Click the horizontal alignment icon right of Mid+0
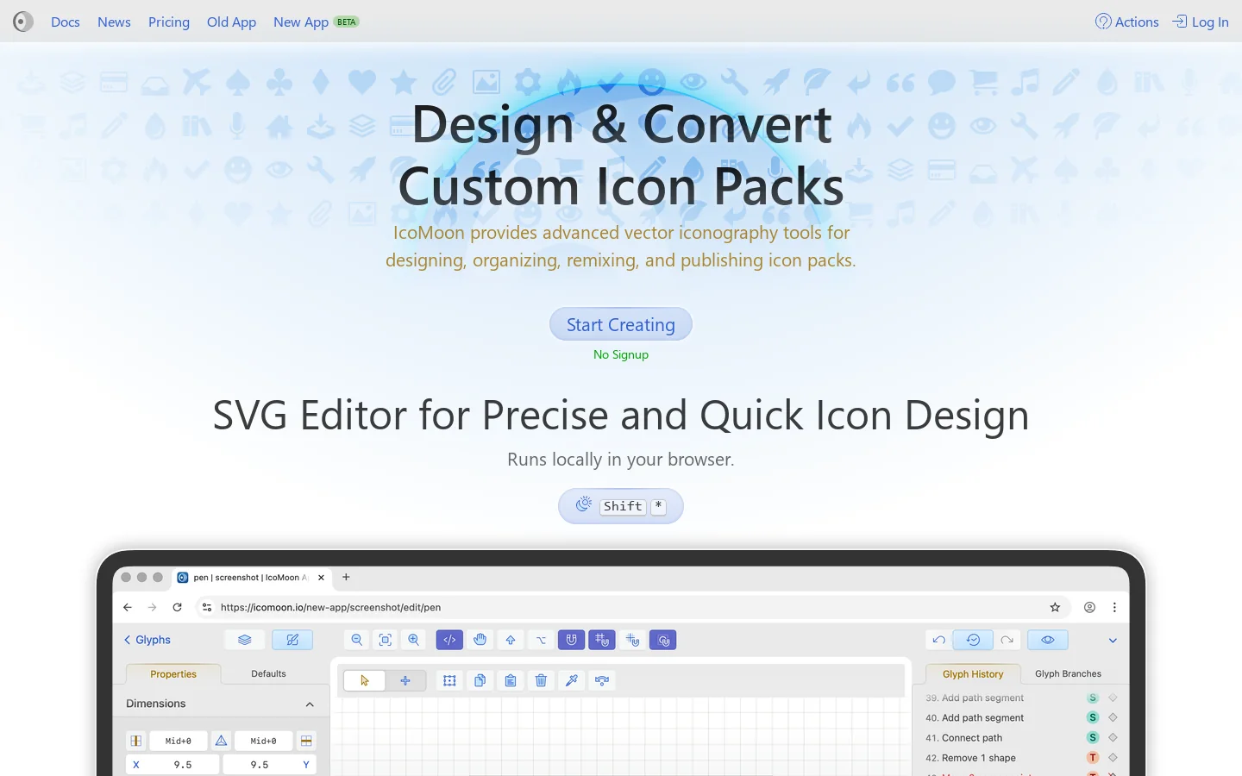 [306, 741]
